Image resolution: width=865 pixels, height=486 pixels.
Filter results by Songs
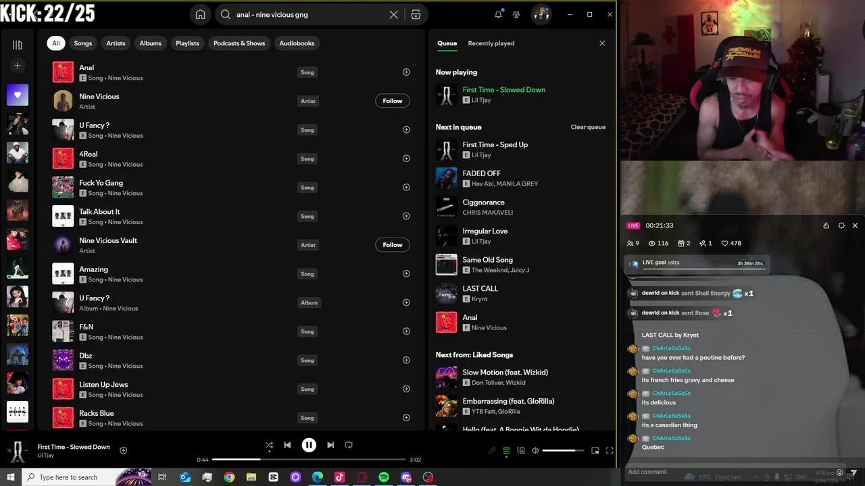(x=83, y=43)
